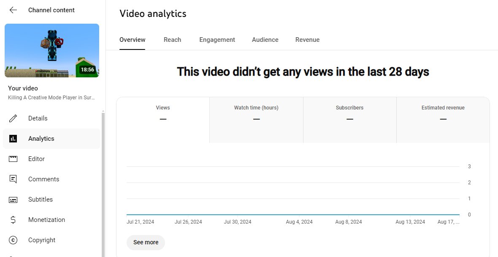Open the Copyright page
Screen dimensions: 498x257
(51, 240)
